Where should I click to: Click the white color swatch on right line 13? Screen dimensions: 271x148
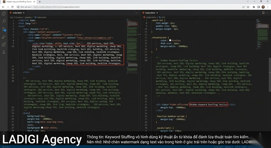click(x=170, y=40)
